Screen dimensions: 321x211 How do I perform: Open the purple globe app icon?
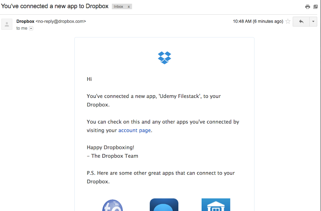(113, 205)
